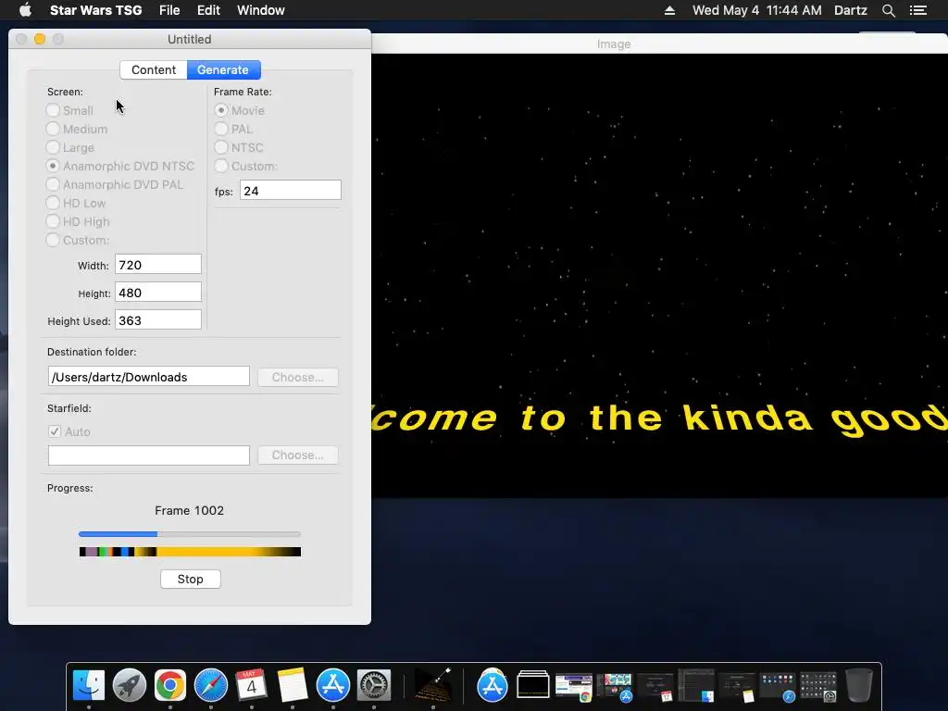Open Notification Center list icon

(917, 10)
